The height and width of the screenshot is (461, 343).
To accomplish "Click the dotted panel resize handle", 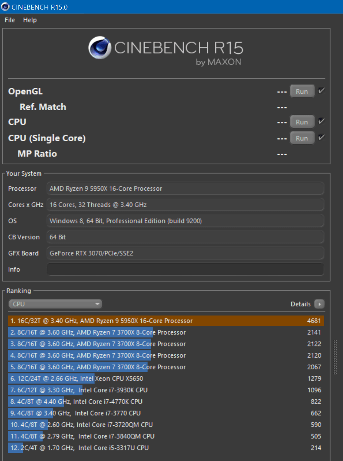I will [x=335, y=357].
